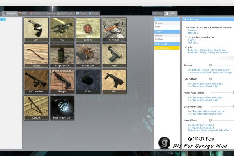Click Cleanup under the Admin section

[167, 35]
